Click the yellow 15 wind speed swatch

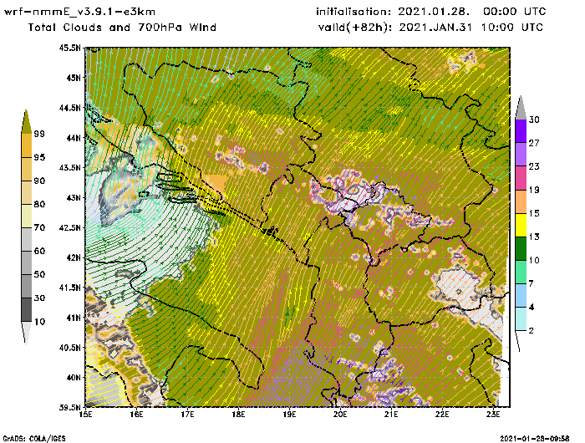pos(521,225)
